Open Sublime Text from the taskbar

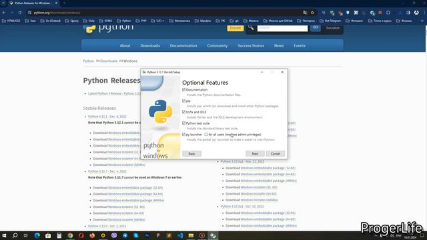coord(169,235)
